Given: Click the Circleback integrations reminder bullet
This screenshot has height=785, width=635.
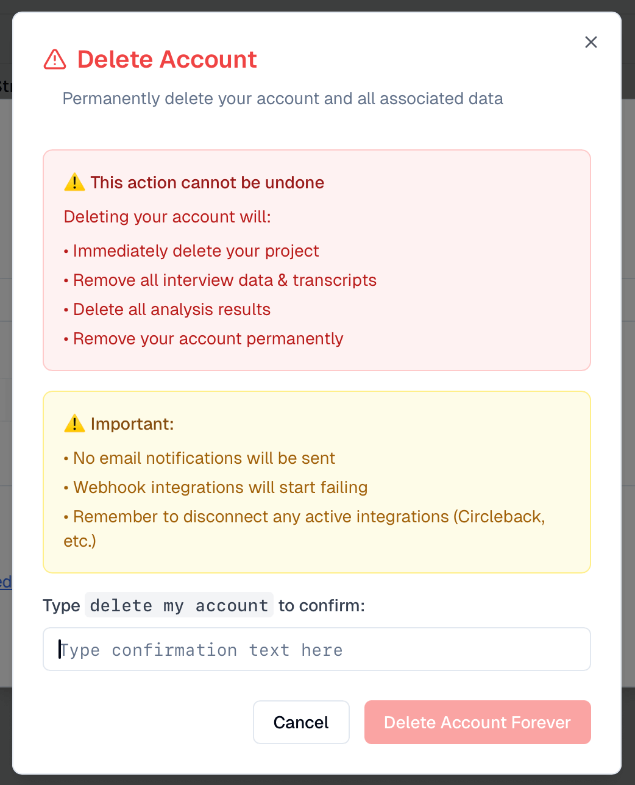Looking at the screenshot, I should (309, 516).
